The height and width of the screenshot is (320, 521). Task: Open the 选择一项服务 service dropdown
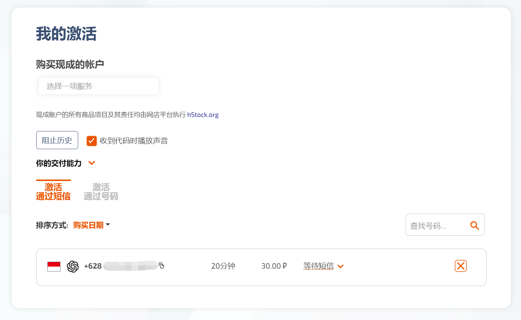click(98, 86)
